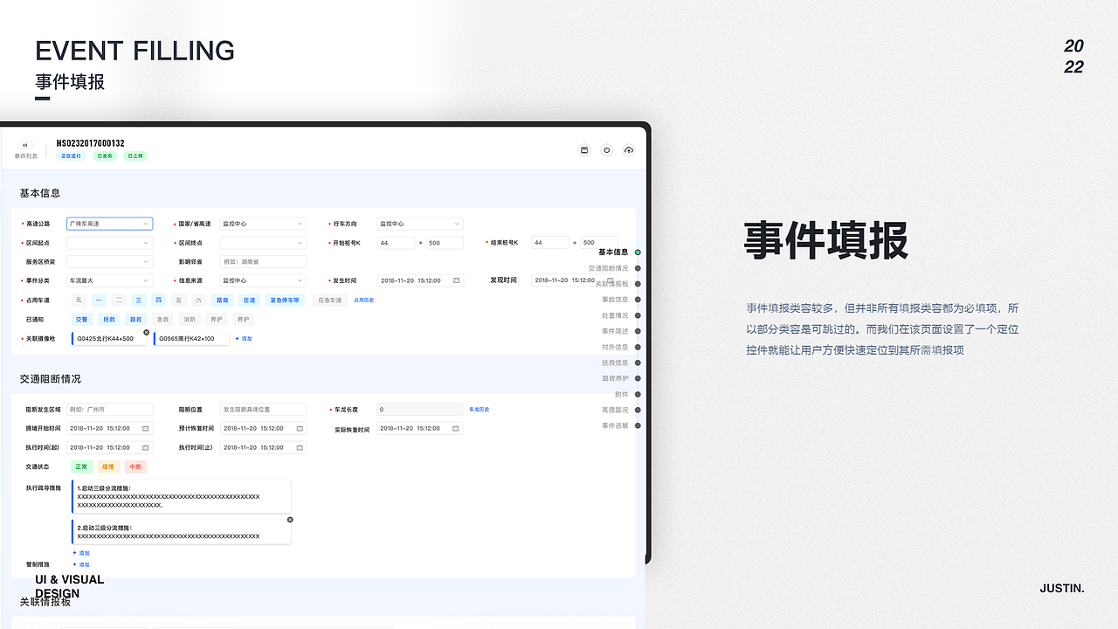Toggle 消防 in 已通知
1118x629 pixels.
coord(190,320)
